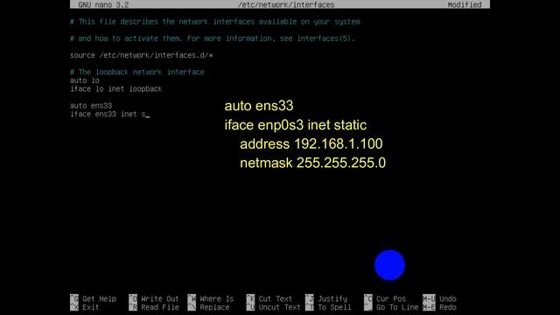Click the yellow text 'address 192.168.1.100'
This screenshot has width=560, height=315.
tap(311, 143)
